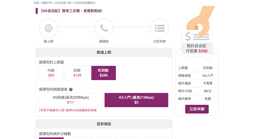
Task: Select 4G勁速 225Mbps speed option
Action: point(71,100)
